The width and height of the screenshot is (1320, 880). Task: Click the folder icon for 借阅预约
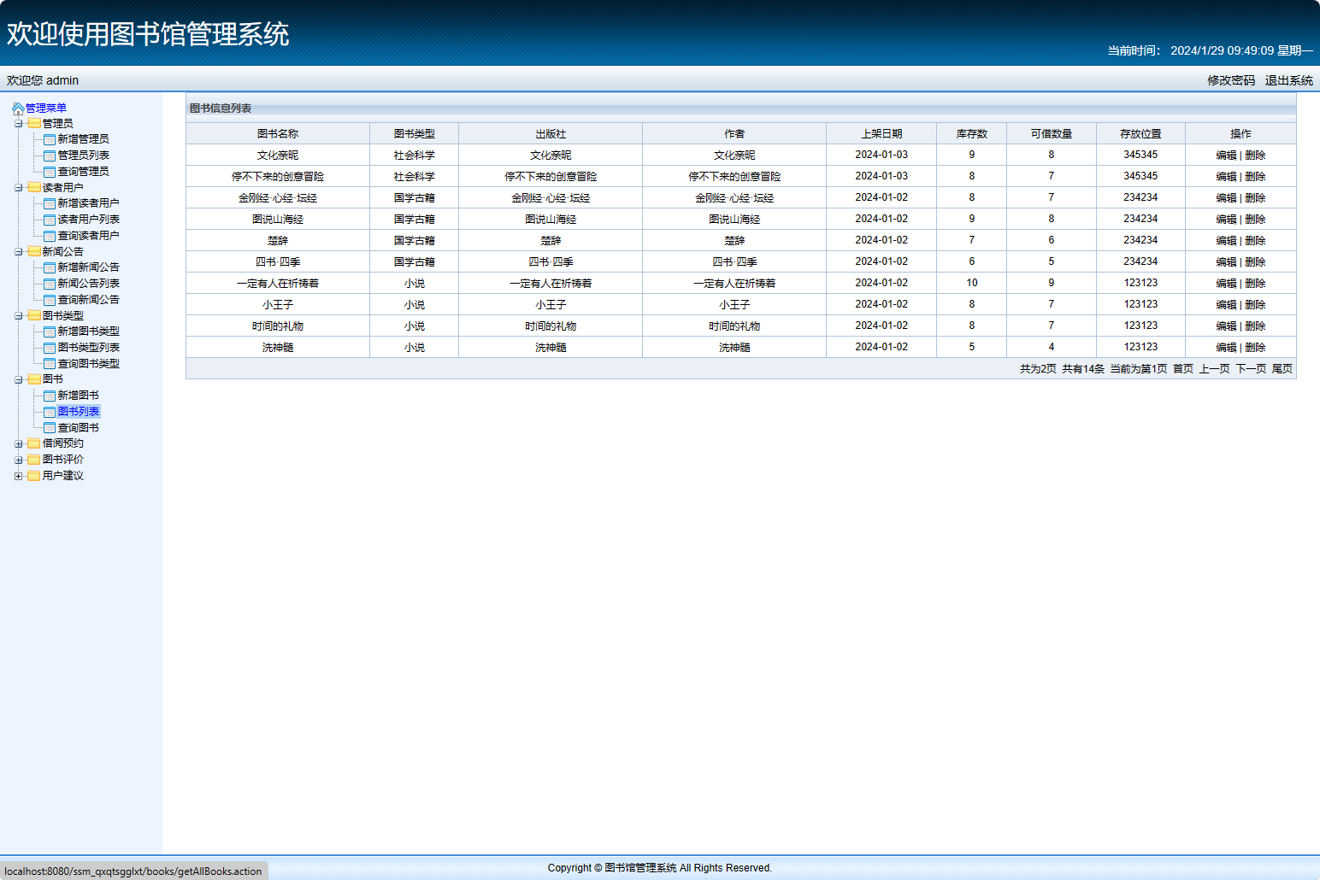(34, 443)
